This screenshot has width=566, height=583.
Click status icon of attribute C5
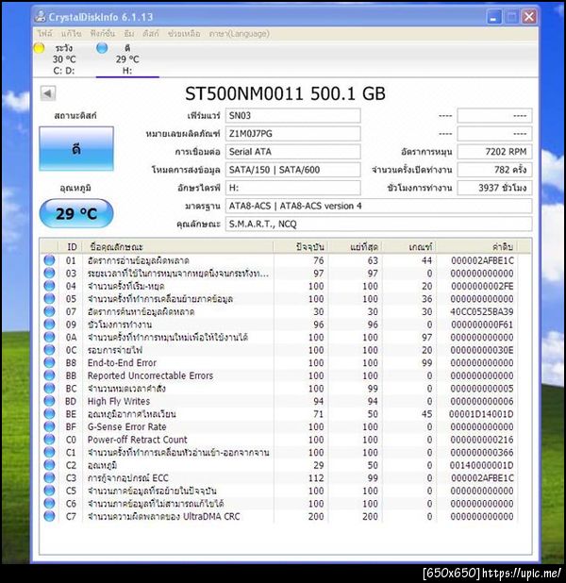pyautogui.click(x=49, y=491)
